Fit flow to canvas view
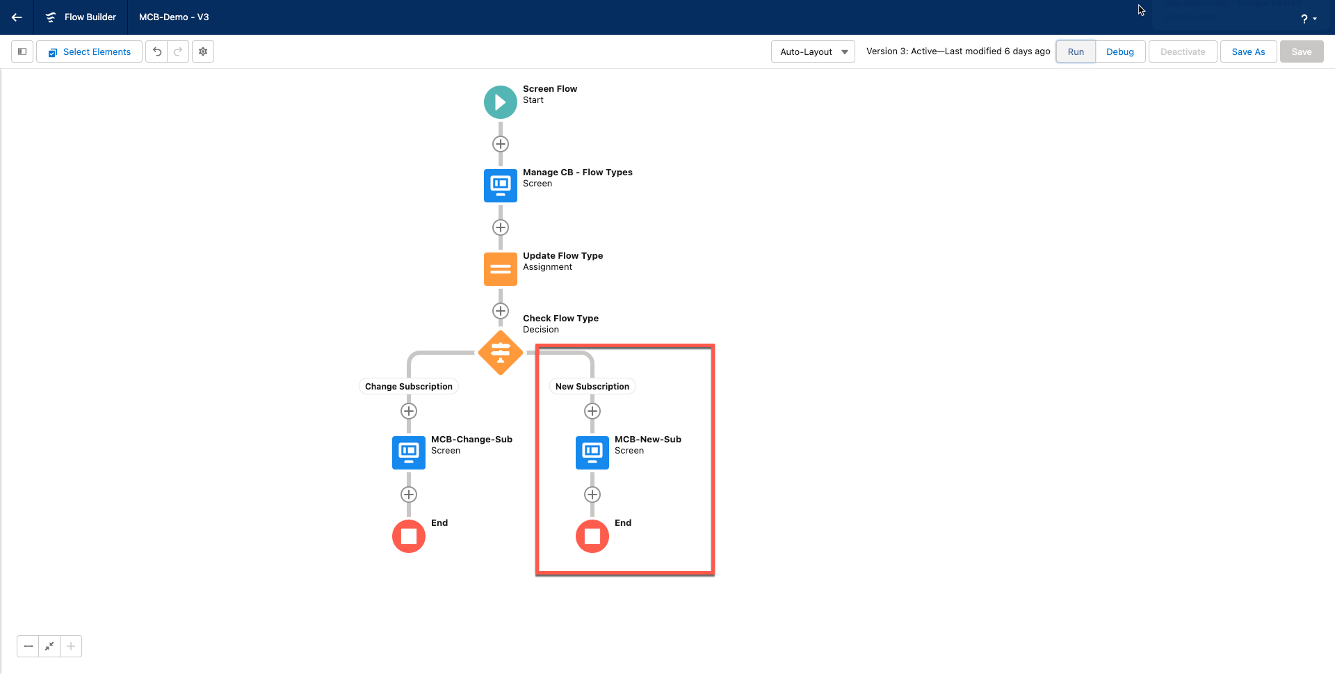 tap(49, 646)
